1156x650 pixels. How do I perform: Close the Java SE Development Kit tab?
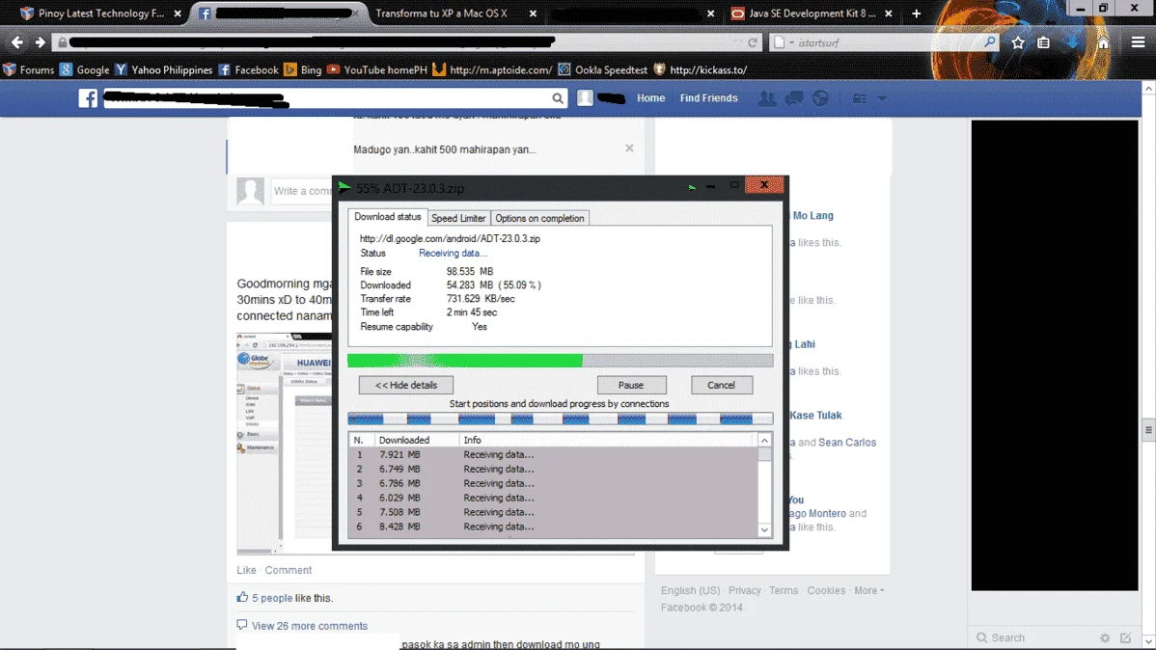tap(889, 14)
